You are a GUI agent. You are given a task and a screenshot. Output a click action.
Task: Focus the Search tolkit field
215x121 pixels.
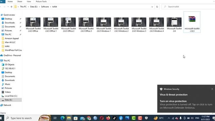188,7
